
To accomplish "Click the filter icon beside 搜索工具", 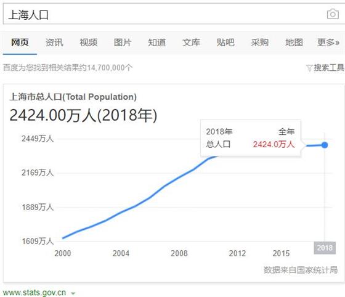I will pyautogui.click(x=309, y=68).
